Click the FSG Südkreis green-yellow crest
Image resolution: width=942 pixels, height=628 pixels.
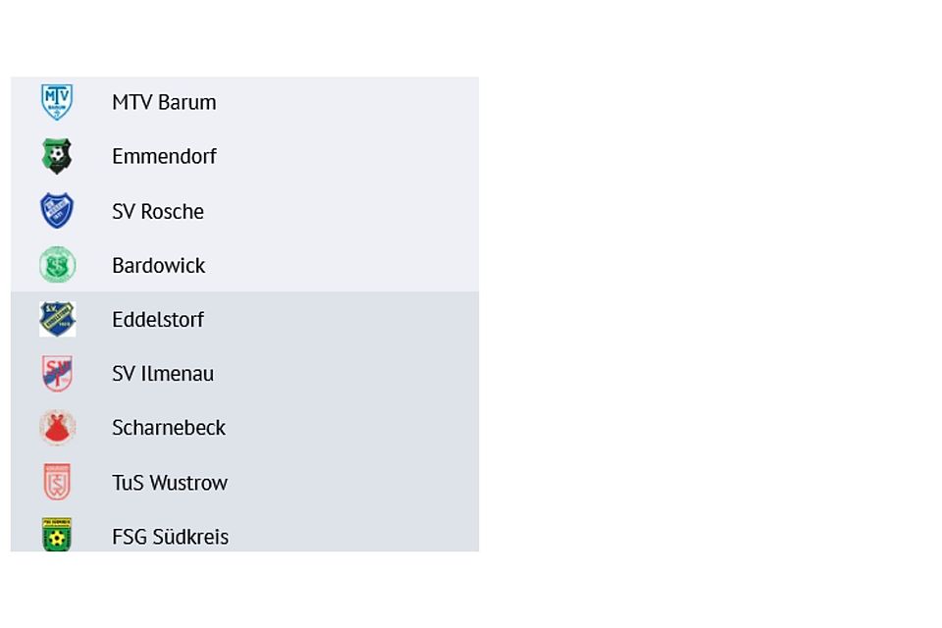pos(57,535)
